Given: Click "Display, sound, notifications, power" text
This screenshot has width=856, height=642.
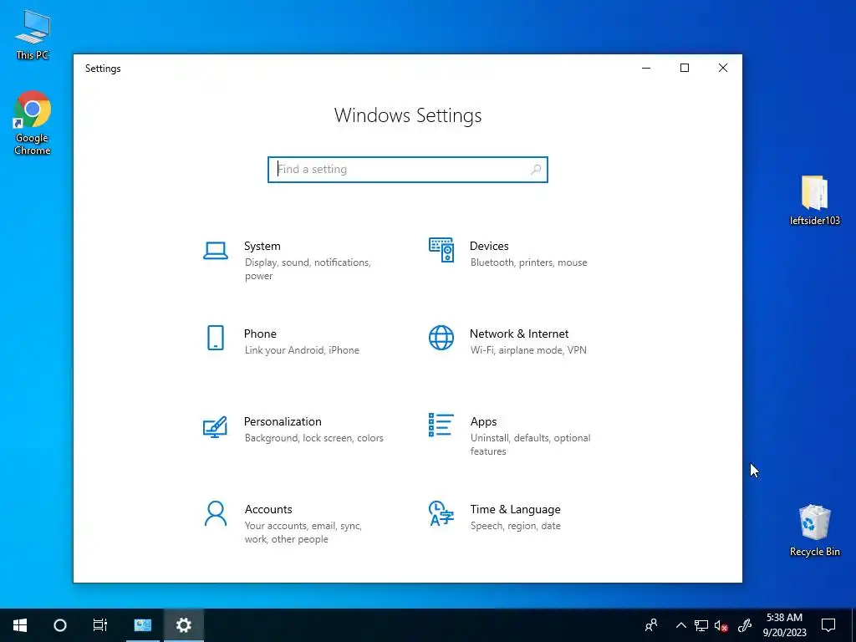Looking at the screenshot, I should tap(308, 269).
